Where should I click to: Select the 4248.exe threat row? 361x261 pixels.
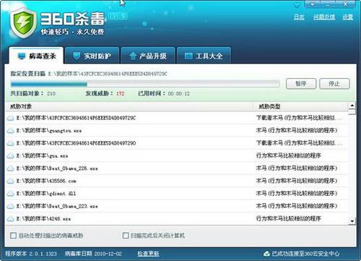pyautogui.click(x=177, y=219)
